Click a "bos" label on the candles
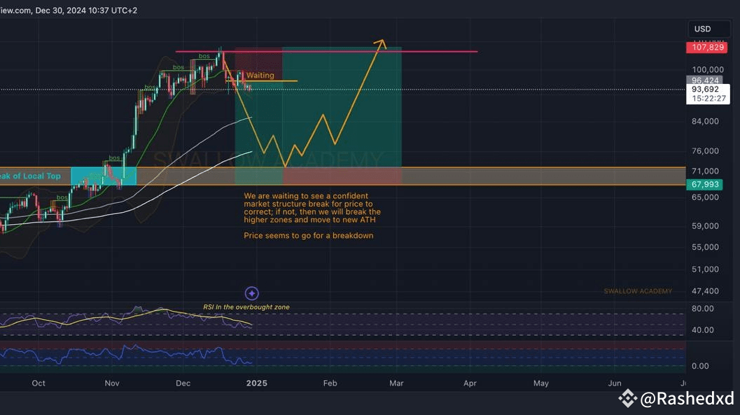 (x=202, y=55)
